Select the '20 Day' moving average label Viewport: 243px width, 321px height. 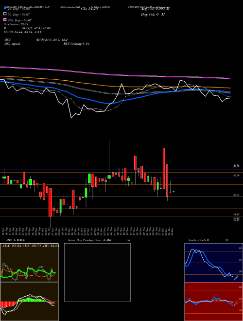click(19, 9)
